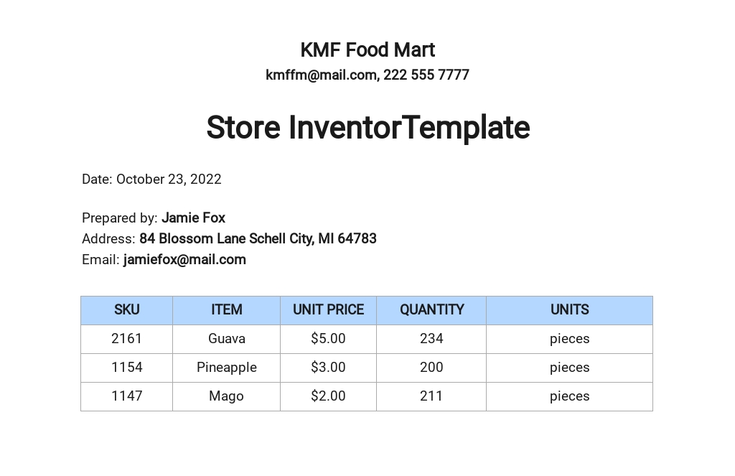
Task: Select the SKU column header
Action: pyautogui.click(x=126, y=310)
